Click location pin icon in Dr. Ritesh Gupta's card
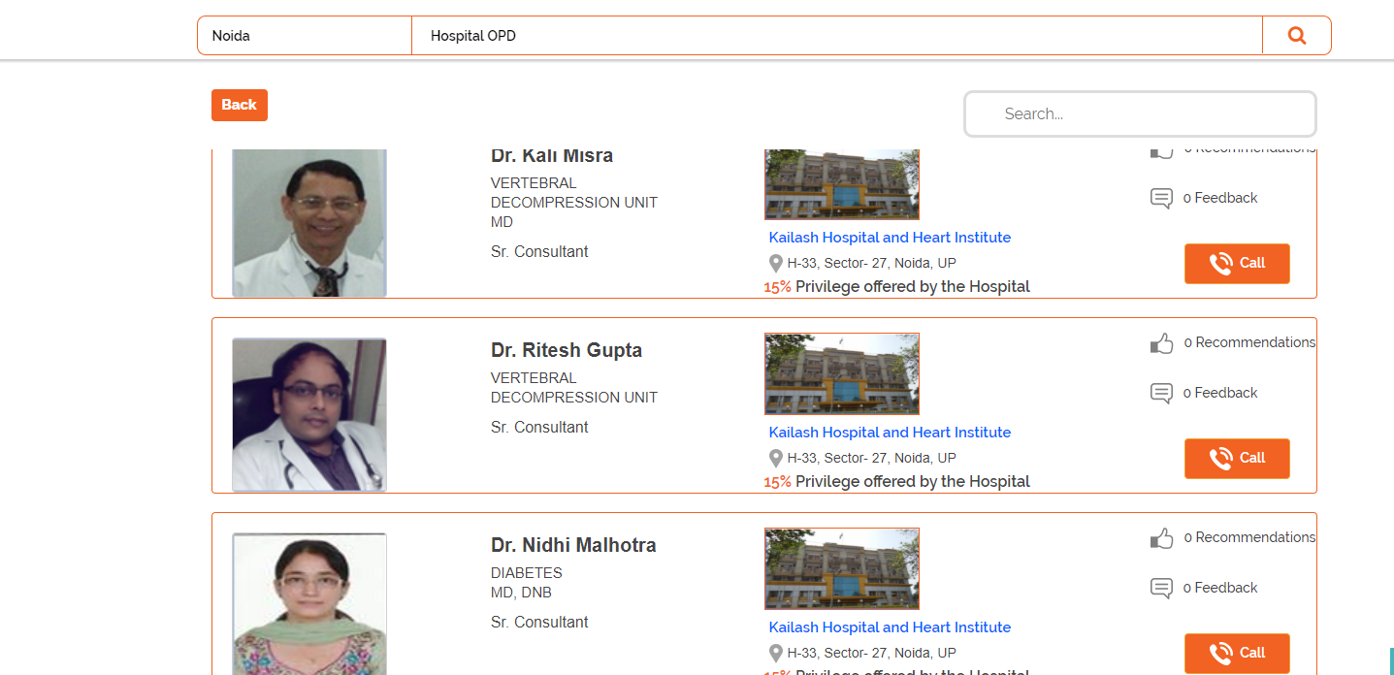Viewport: 1394px width, 675px height. coord(775,459)
